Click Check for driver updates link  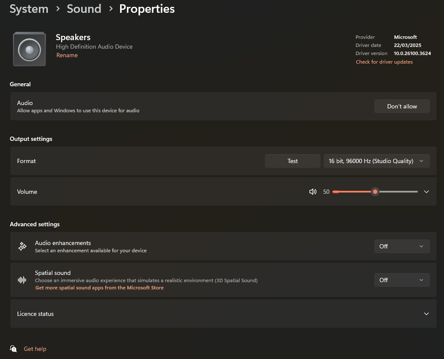[384, 62]
